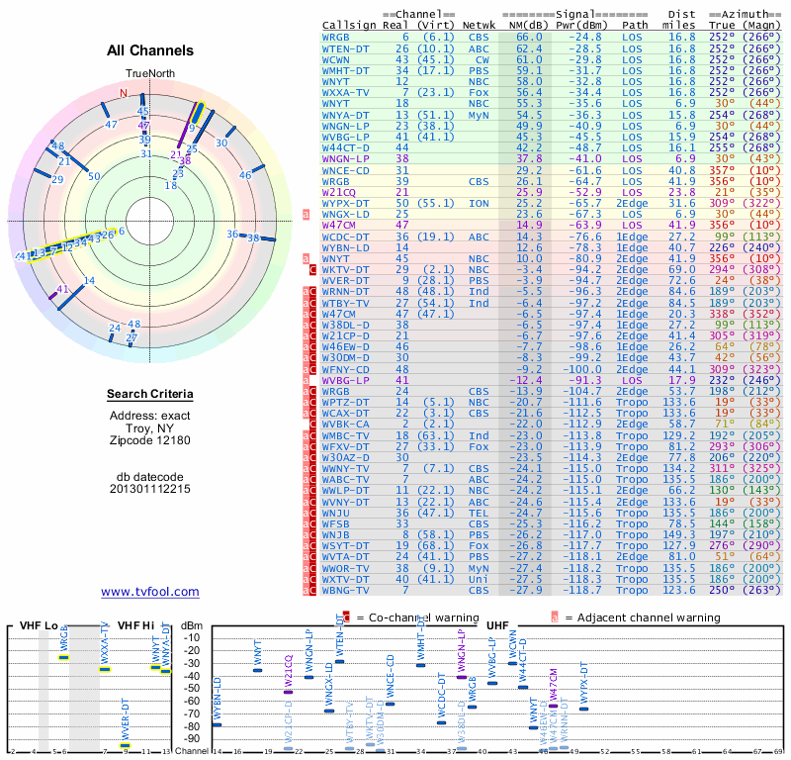Click the 'TrueNorth' label above the radar plot

coord(150,74)
